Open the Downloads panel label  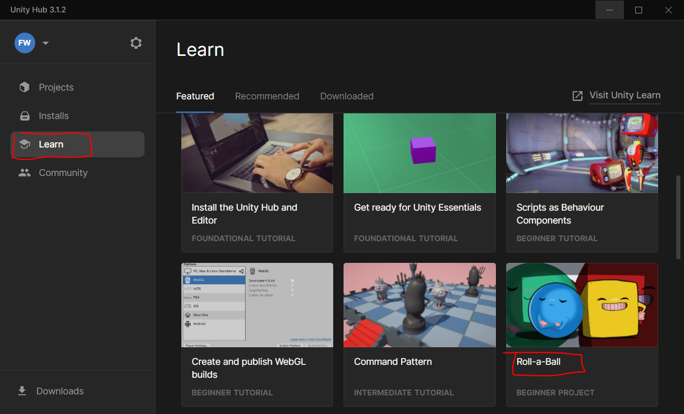point(60,391)
